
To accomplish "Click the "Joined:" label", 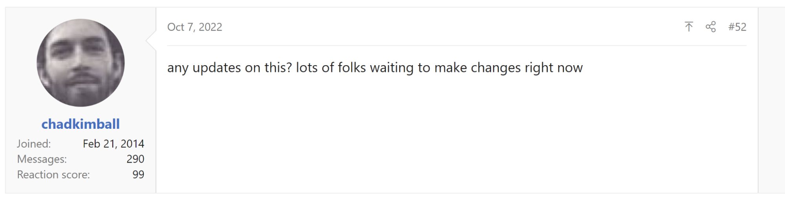I will (x=34, y=144).
